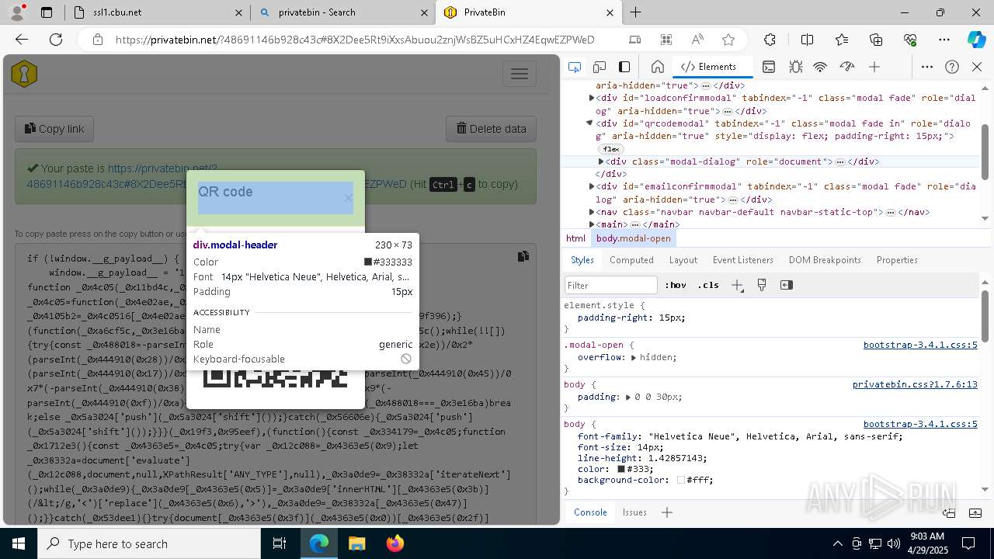994x559 pixels.
Task: Open the Copilot icon in Edge
Action: click(x=976, y=40)
